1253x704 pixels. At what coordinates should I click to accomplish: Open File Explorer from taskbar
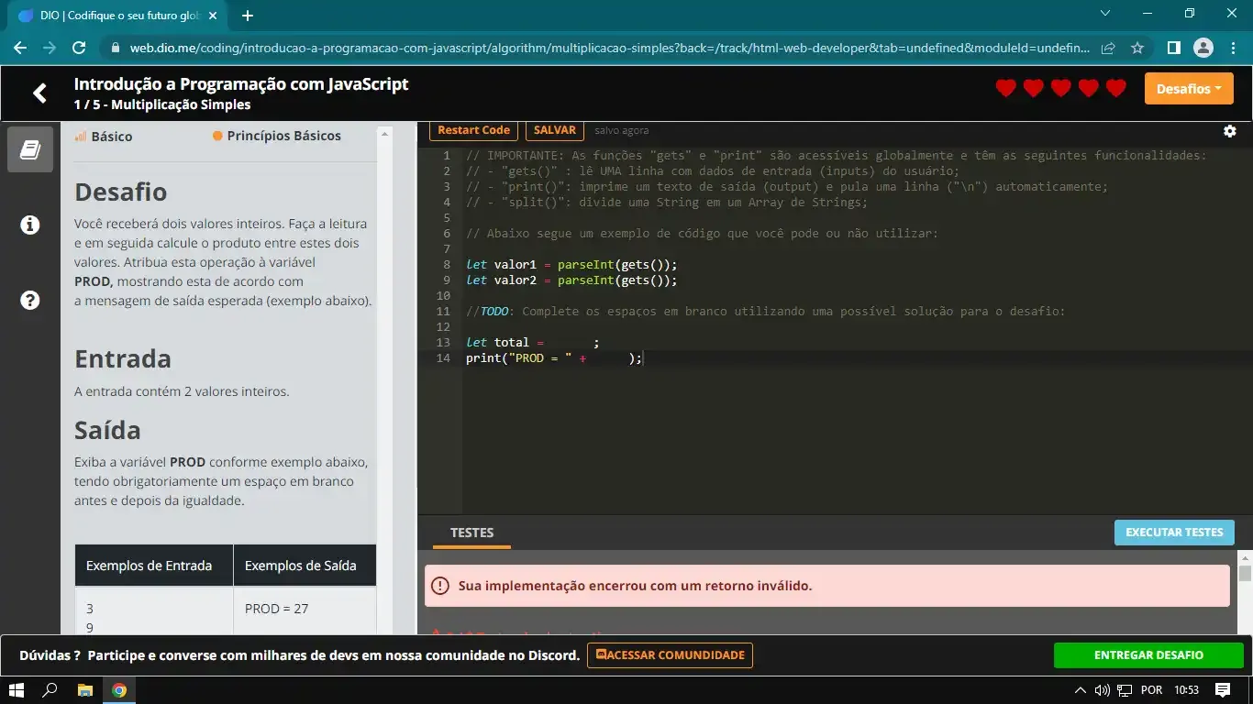tap(84, 689)
